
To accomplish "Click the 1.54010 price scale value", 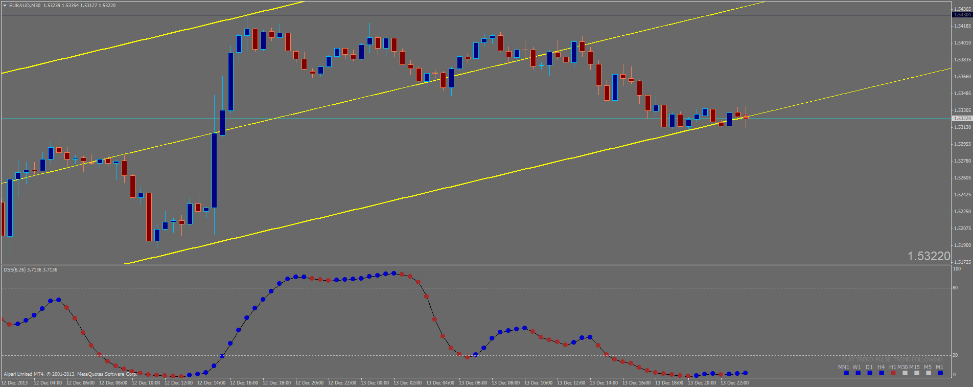I will tap(963, 43).
